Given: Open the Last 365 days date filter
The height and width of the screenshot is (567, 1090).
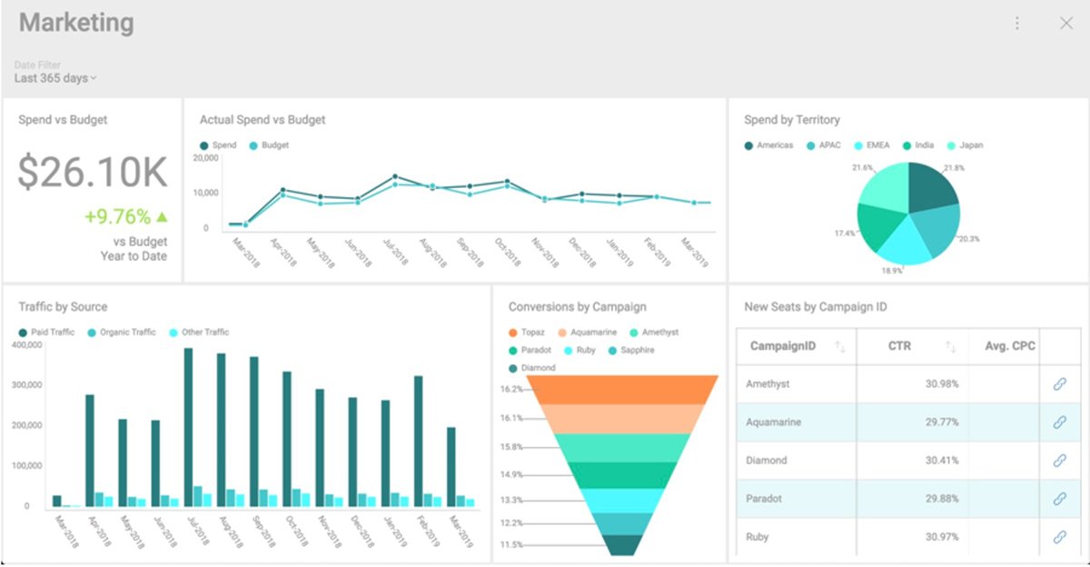Looking at the screenshot, I should point(54,78).
